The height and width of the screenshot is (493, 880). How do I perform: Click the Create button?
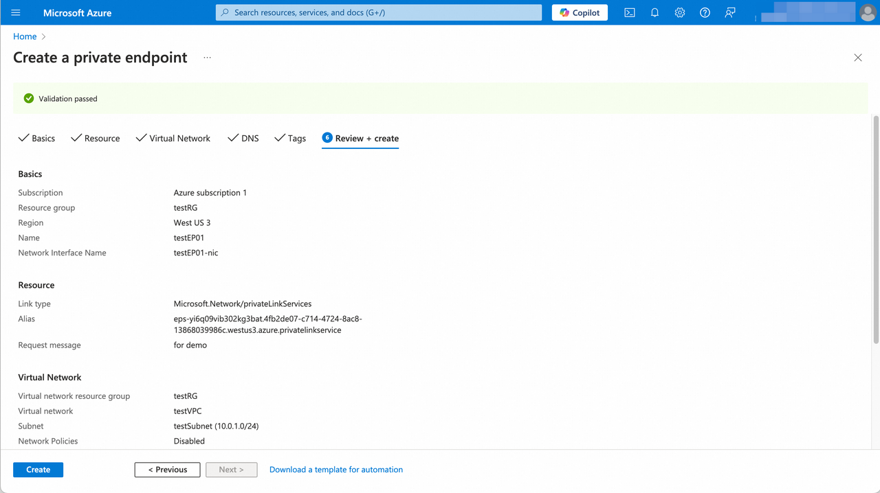tap(38, 470)
